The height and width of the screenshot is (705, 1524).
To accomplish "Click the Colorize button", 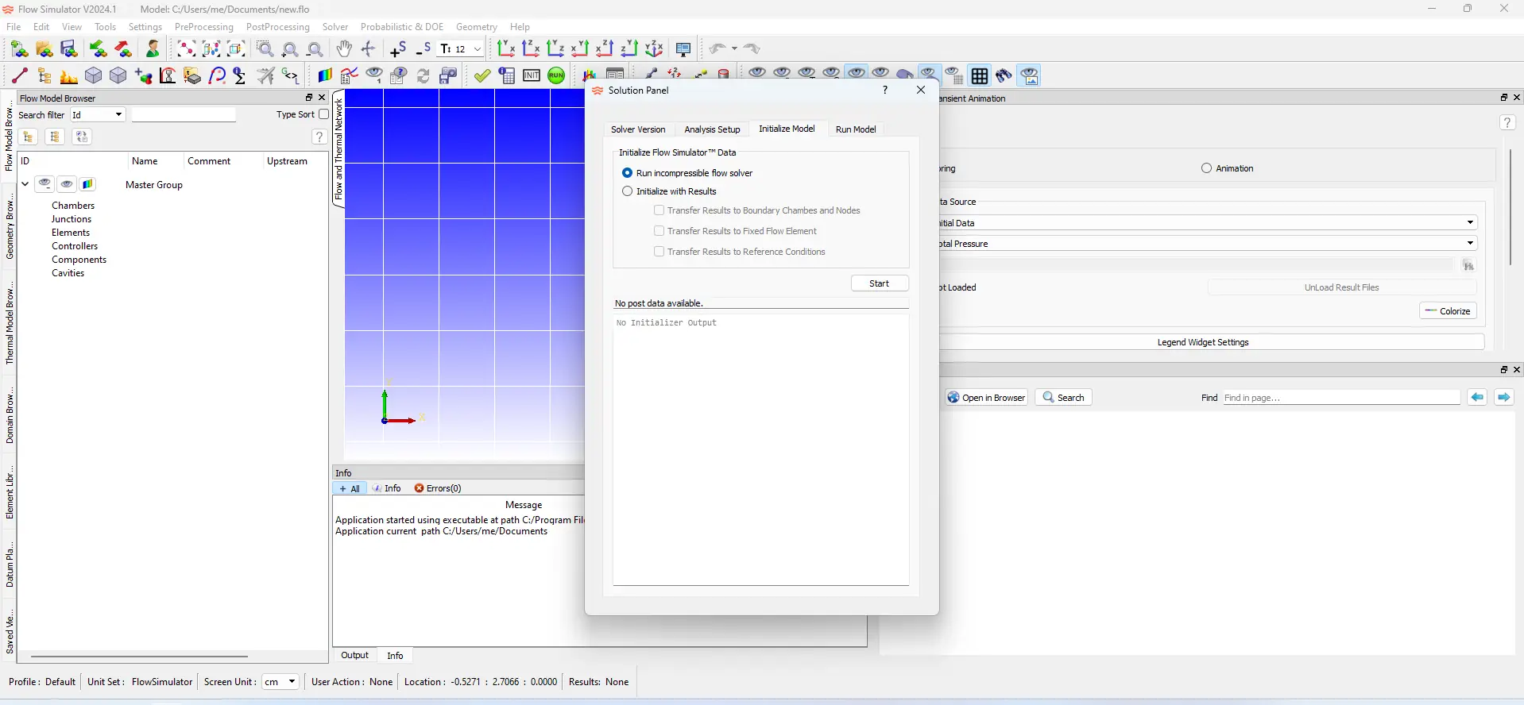I will click(x=1448, y=311).
